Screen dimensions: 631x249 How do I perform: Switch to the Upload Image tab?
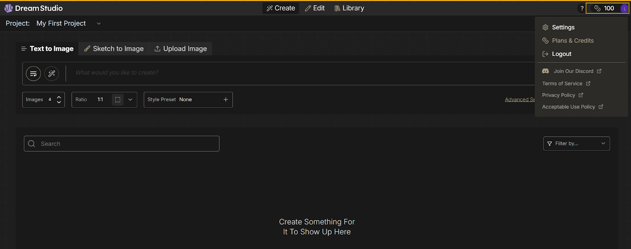(181, 49)
